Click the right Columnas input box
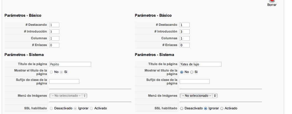Image resolution: width=292 pixels, height=114 pixels. pyautogui.click(x=185, y=38)
